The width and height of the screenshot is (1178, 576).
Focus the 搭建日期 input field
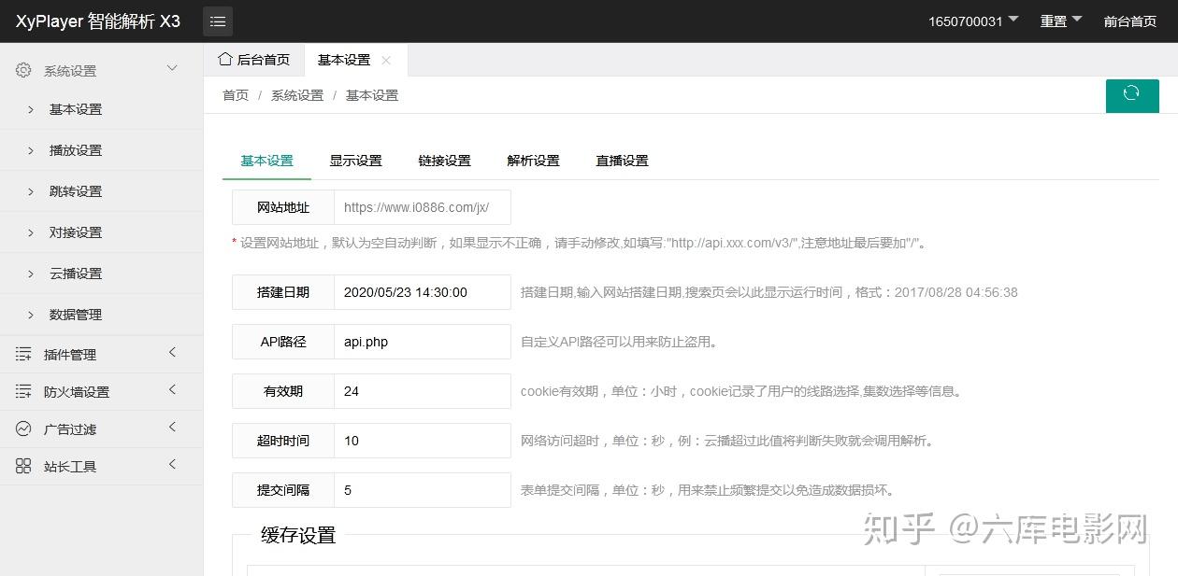pos(423,292)
